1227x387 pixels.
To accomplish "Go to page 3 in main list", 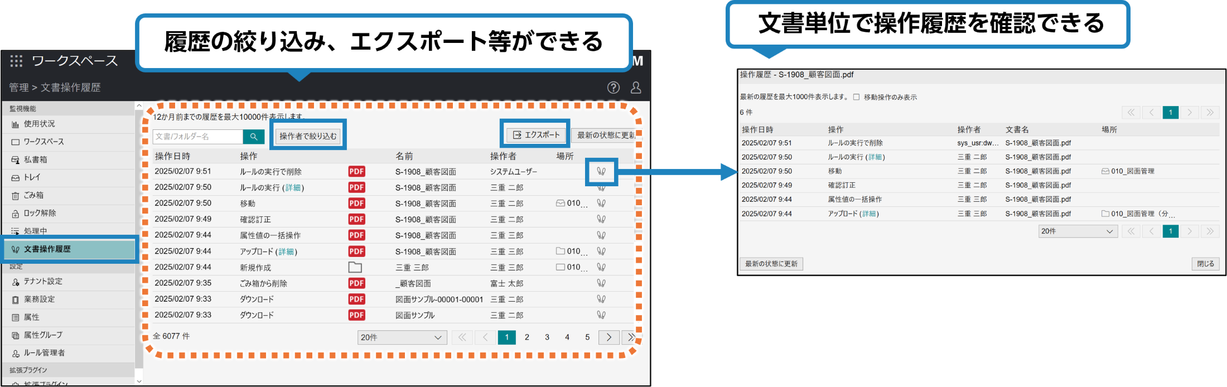I will (x=547, y=337).
